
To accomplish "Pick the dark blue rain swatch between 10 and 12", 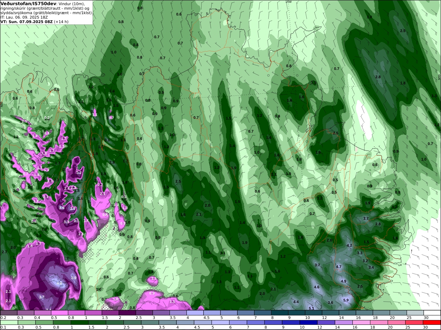I will point(308,323).
